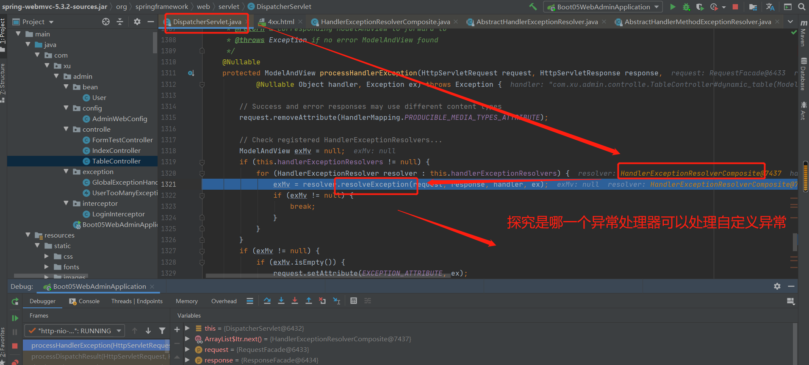Open Project panel settings gear
809x365 pixels.
pyautogui.click(x=137, y=22)
